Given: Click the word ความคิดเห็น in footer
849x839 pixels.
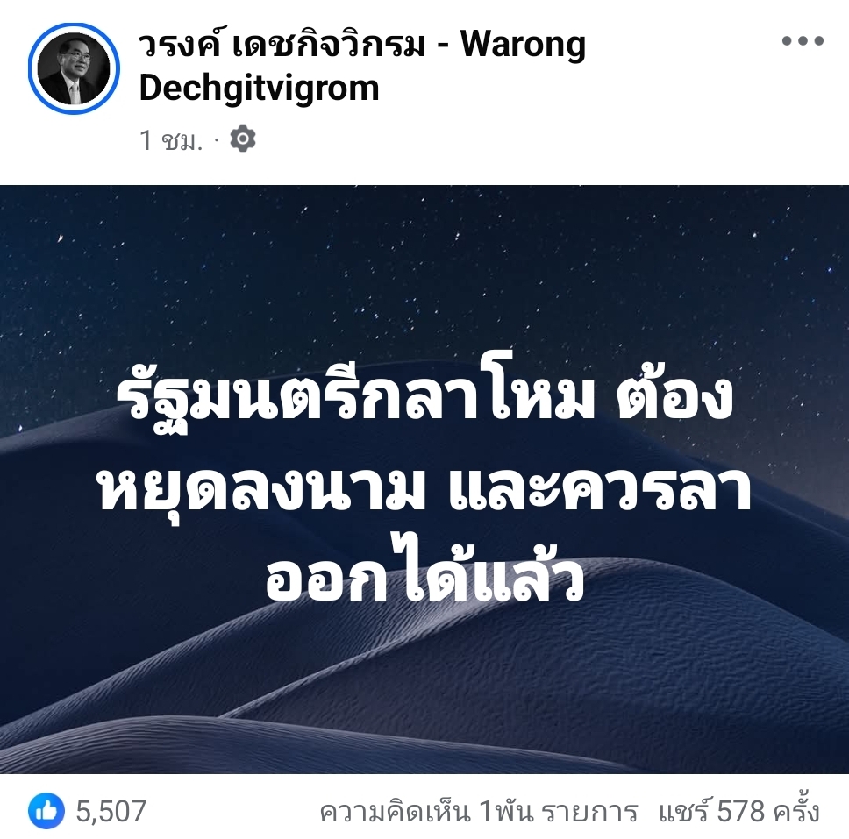Looking at the screenshot, I should pos(395,812).
